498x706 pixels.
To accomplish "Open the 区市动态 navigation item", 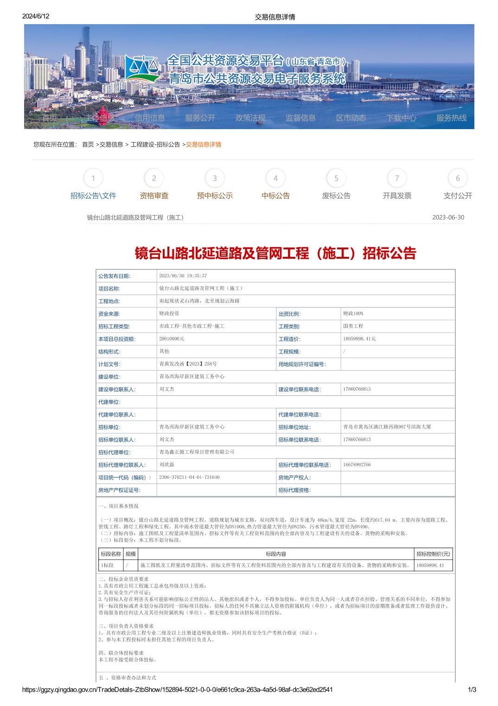I will tap(351, 118).
